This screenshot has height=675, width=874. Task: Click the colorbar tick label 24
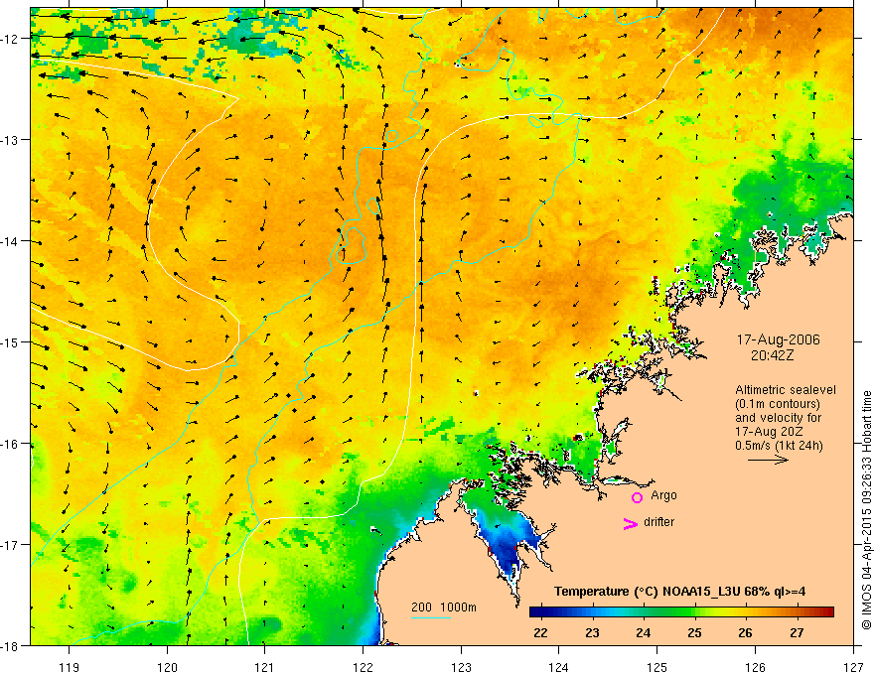[x=644, y=633]
